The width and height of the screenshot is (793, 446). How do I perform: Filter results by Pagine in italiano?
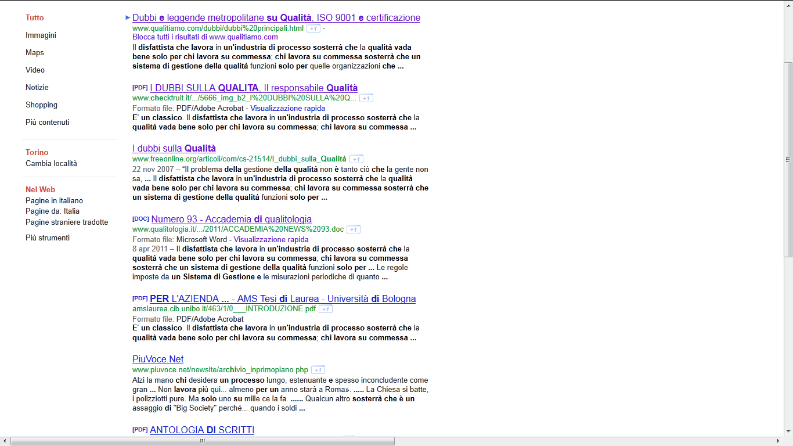[x=54, y=200]
